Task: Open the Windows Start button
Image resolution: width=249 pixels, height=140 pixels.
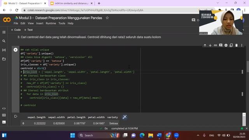Action: [73, 135]
